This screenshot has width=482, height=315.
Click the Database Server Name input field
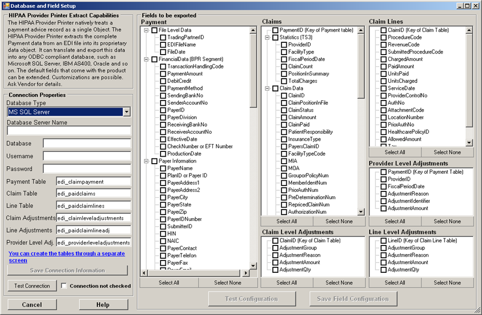[68, 130]
